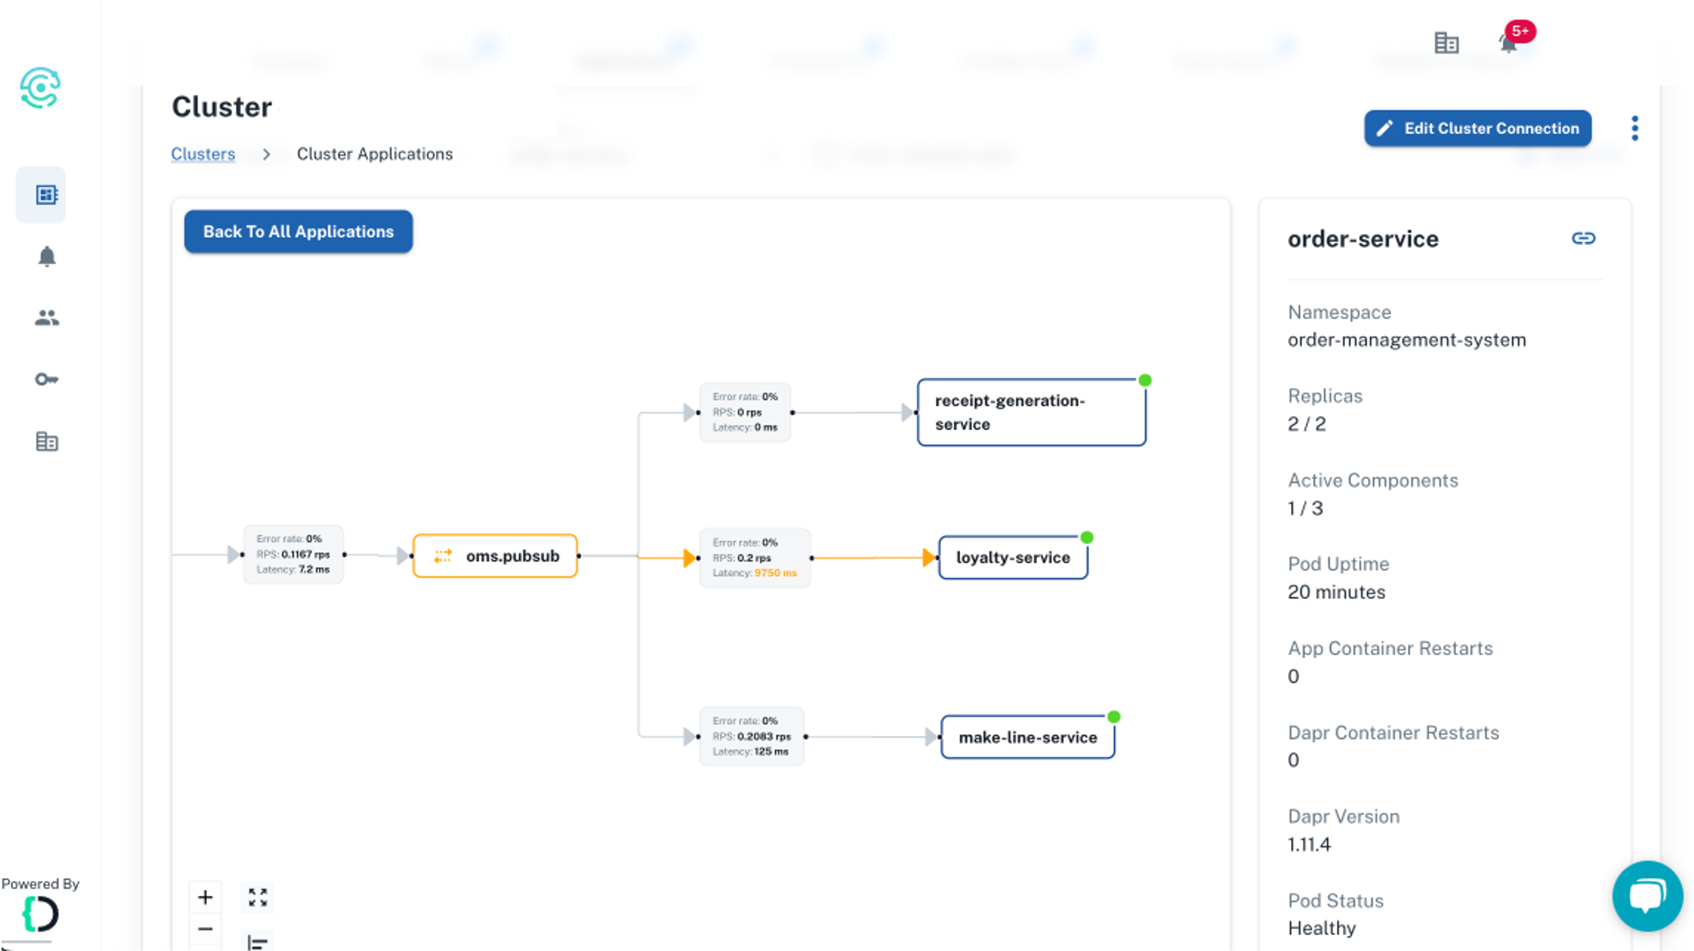Zoom in the graph with plus button
The width and height of the screenshot is (1694, 951).
tap(205, 897)
